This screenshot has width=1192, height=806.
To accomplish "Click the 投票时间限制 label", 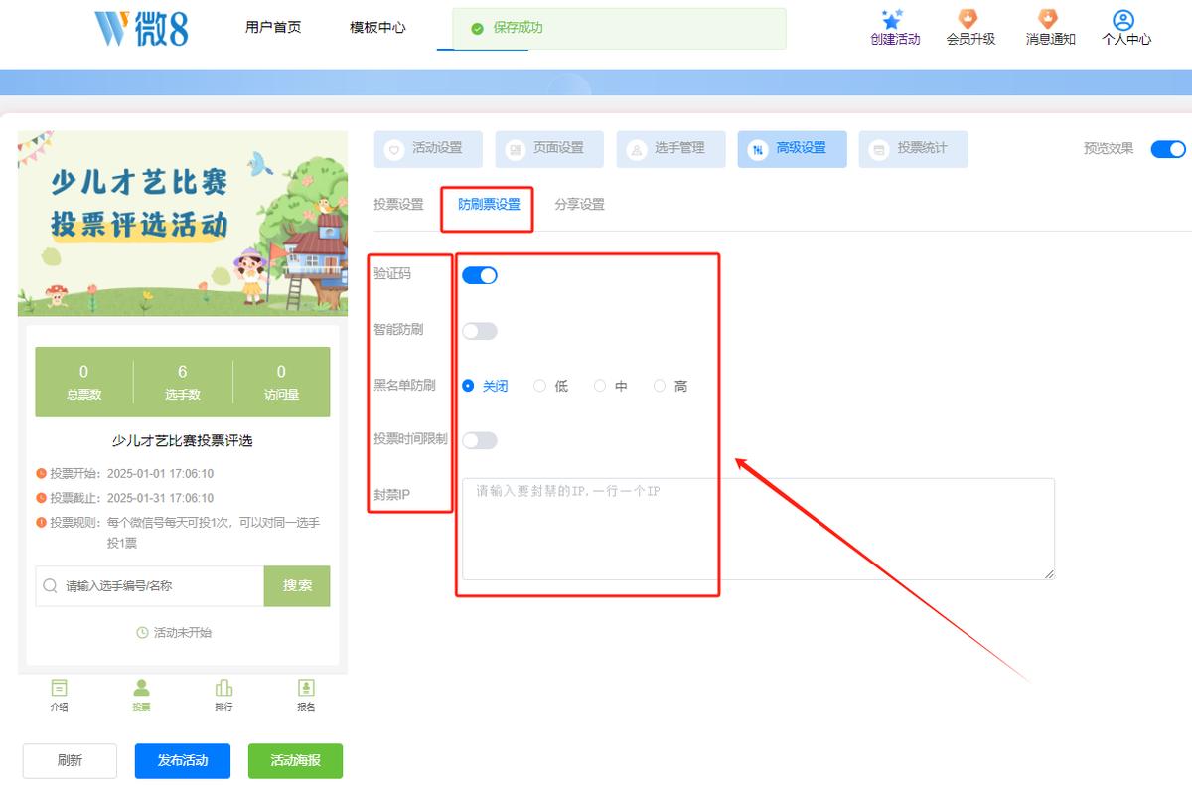I will click(x=410, y=438).
